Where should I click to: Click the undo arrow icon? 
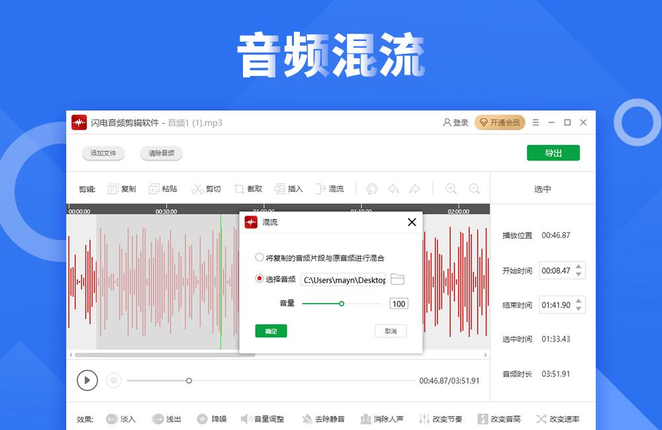point(393,189)
